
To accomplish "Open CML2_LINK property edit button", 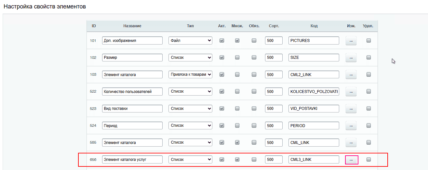I will click(x=351, y=75).
